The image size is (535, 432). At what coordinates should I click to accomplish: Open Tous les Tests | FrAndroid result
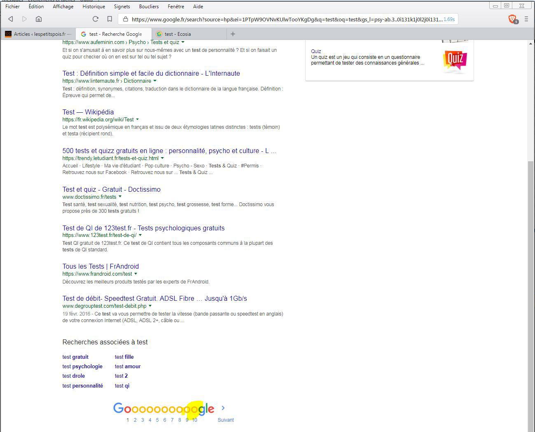point(100,266)
